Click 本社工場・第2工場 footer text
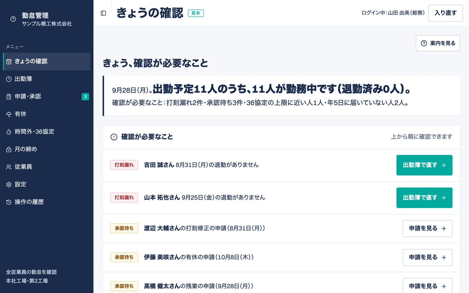Viewport: 469px width, 293px height. (x=27, y=281)
